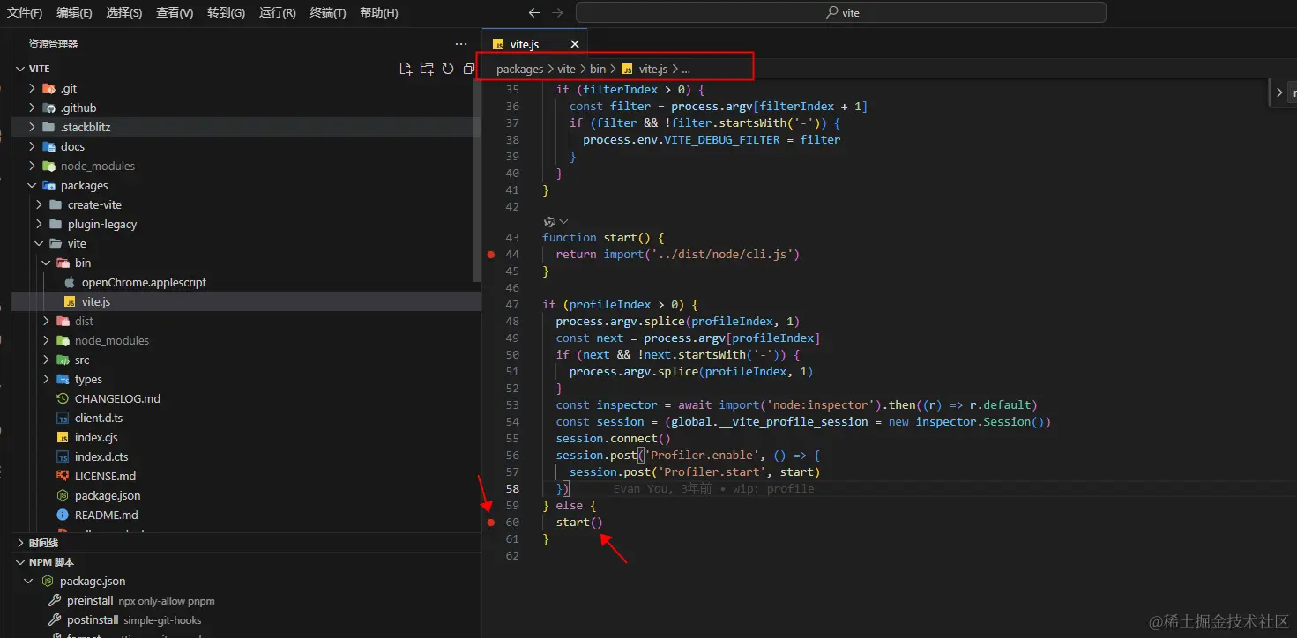Image resolution: width=1297 pixels, height=638 pixels.
Task: Click the history icon beside CHANGELOG.md
Action: [63, 399]
